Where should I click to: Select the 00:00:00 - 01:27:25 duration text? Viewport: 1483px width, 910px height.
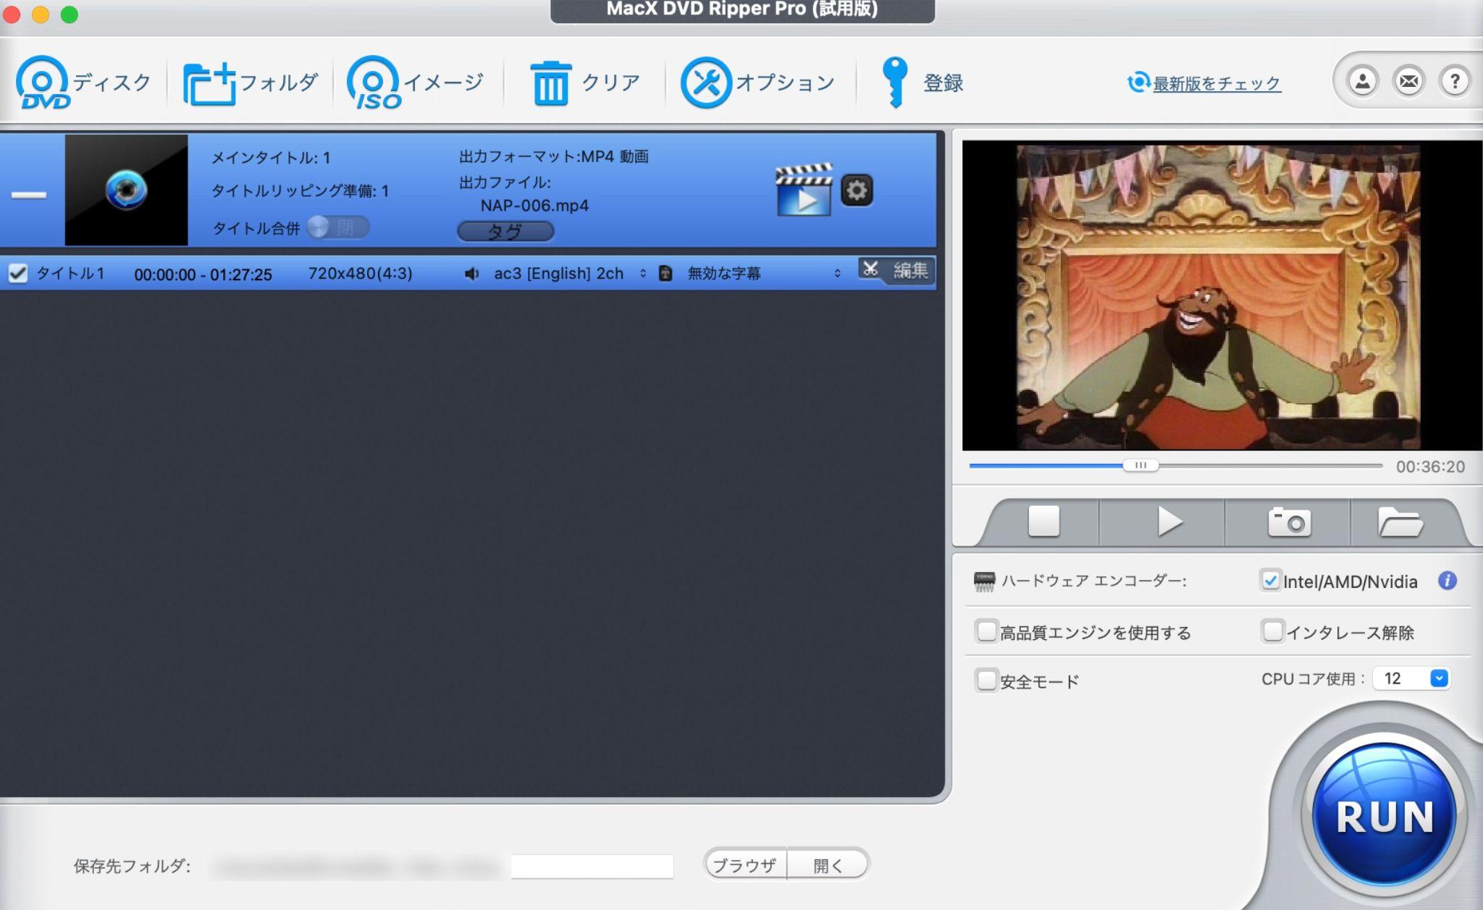pyautogui.click(x=203, y=274)
